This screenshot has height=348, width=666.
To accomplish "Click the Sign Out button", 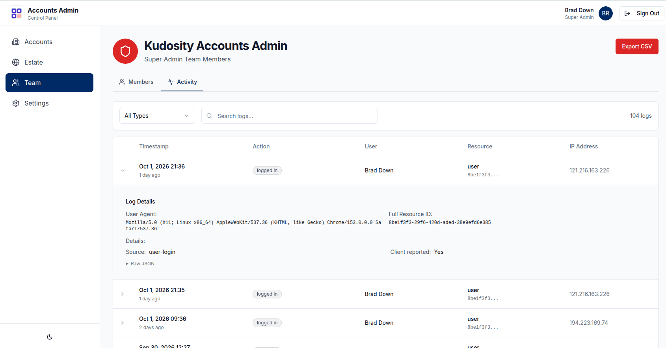I will click(642, 13).
